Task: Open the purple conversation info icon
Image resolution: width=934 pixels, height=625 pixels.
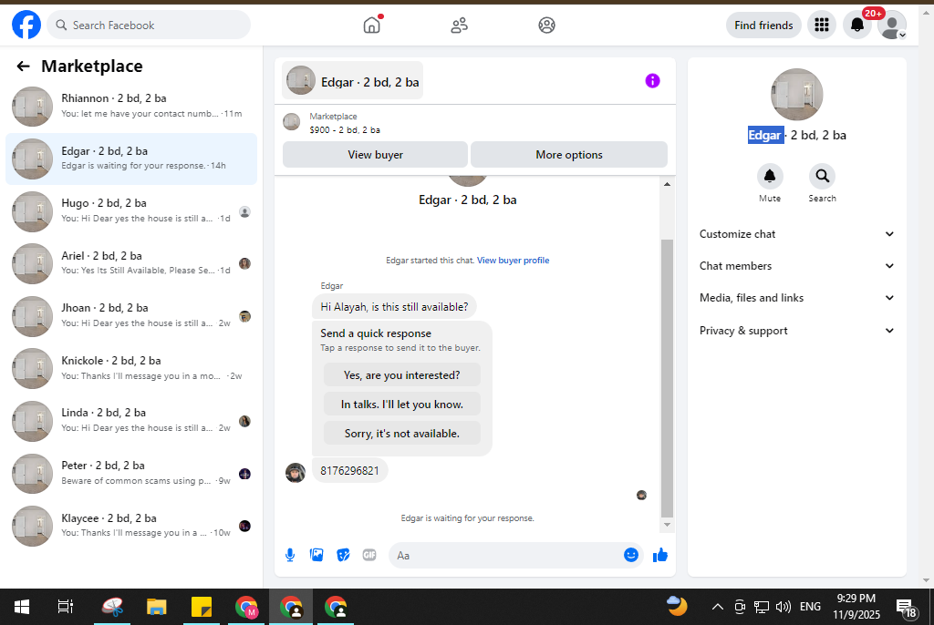Action: 652,81
